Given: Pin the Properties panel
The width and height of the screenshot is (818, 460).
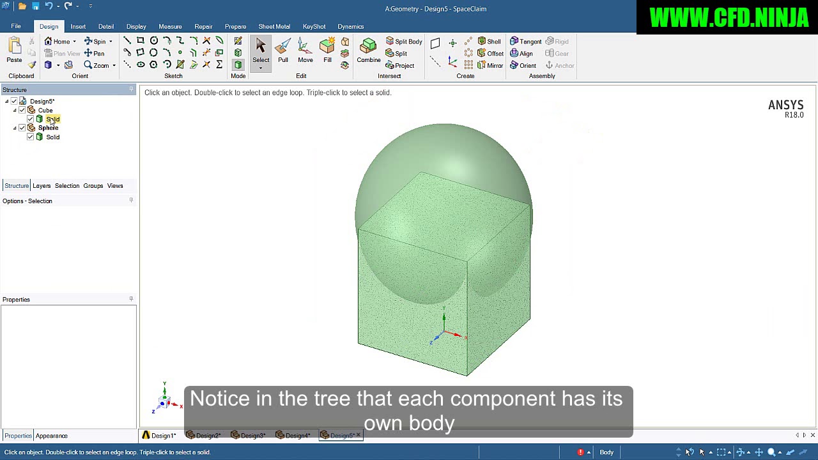Looking at the screenshot, I should (x=131, y=299).
